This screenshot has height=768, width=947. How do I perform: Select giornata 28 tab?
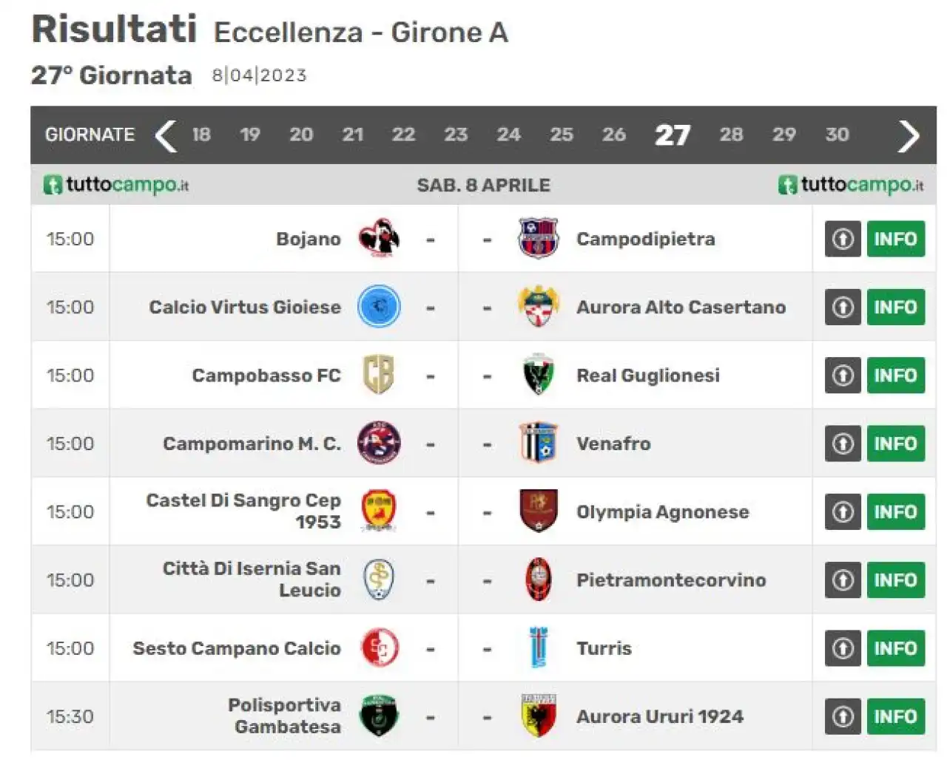coord(731,135)
